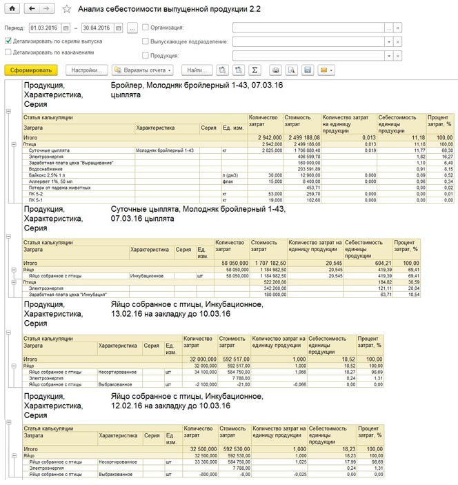Collapse all groups toolbar icon
The width and height of the screenshot is (458, 485).
point(222,70)
